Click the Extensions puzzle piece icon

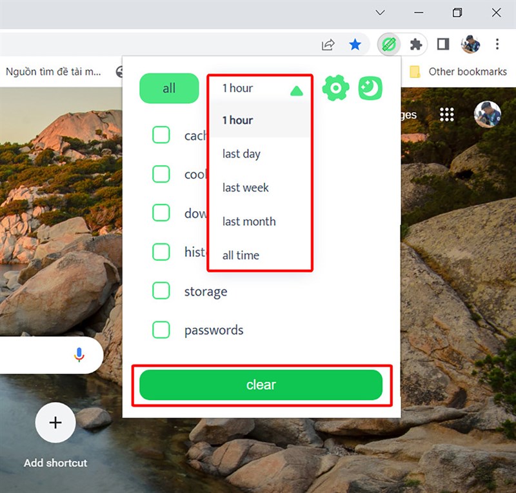click(x=416, y=45)
